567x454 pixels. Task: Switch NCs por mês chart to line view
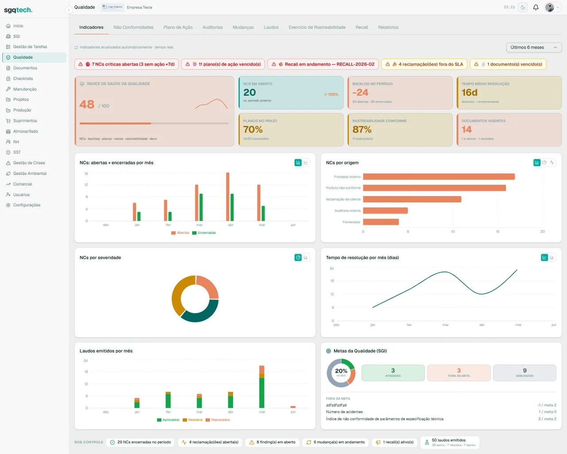click(306, 163)
